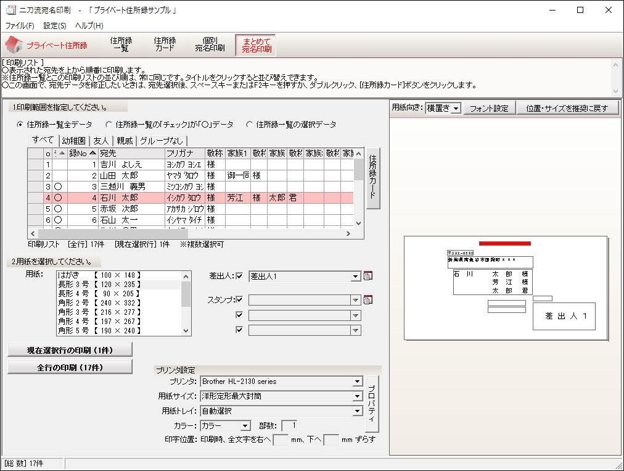The width and height of the screenshot is (624, 471).
Task: Select 住所録一覧全データ radio button
Action: click(20, 125)
